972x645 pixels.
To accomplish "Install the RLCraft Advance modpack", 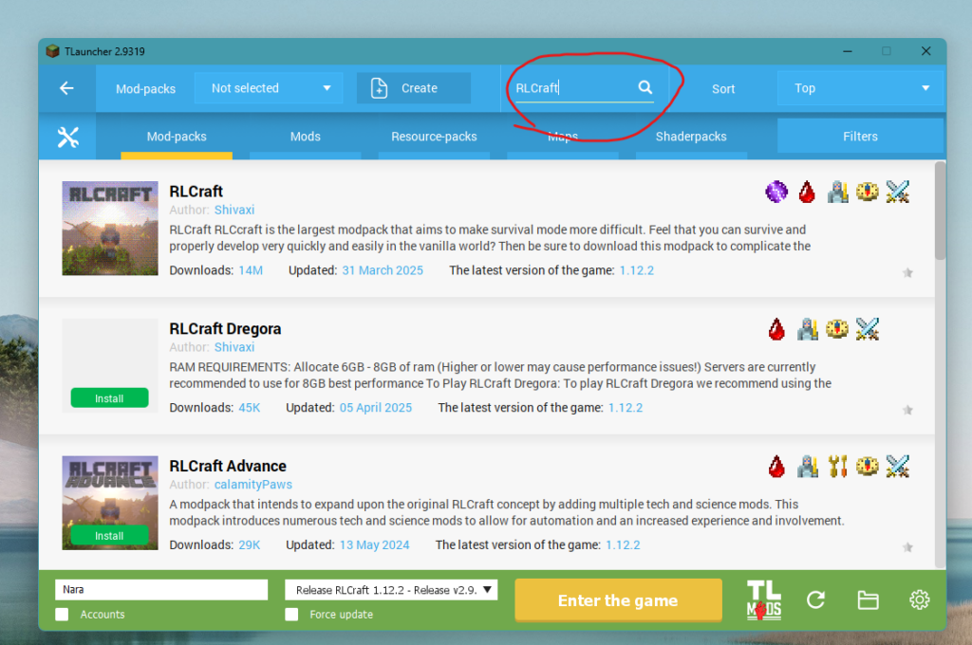I will coord(109,536).
